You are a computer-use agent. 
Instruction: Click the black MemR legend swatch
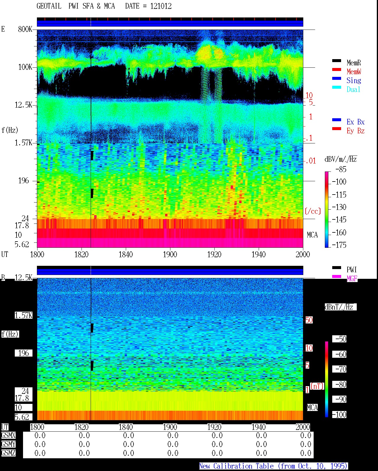[337, 61]
